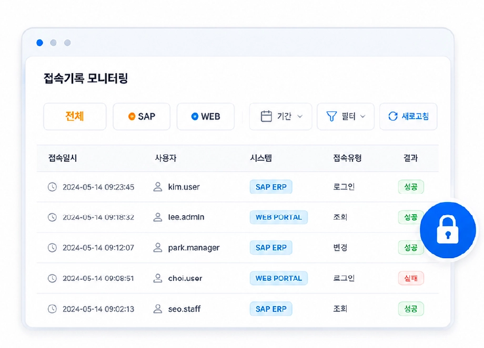
Task: Click user icon next to seo.staff
Action: 158,309
